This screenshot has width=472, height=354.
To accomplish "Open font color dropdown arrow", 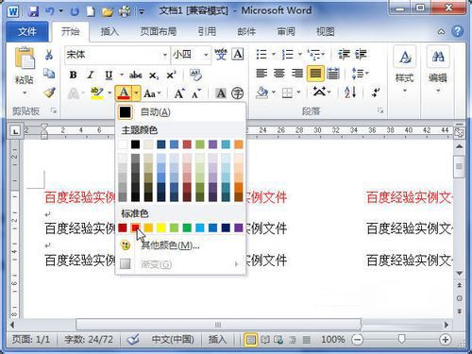I will pyautogui.click(x=136, y=93).
